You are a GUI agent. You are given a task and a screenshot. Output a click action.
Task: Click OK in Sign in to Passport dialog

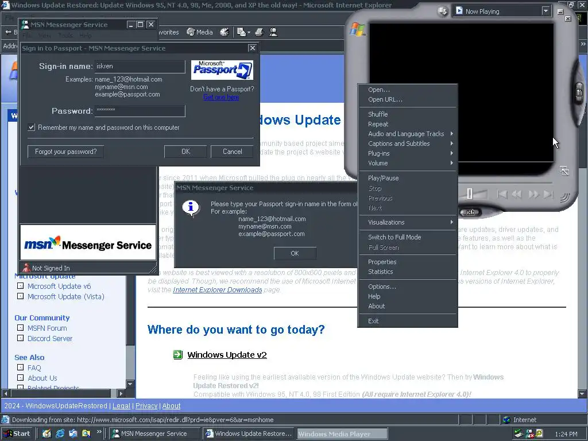pyautogui.click(x=185, y=152)
